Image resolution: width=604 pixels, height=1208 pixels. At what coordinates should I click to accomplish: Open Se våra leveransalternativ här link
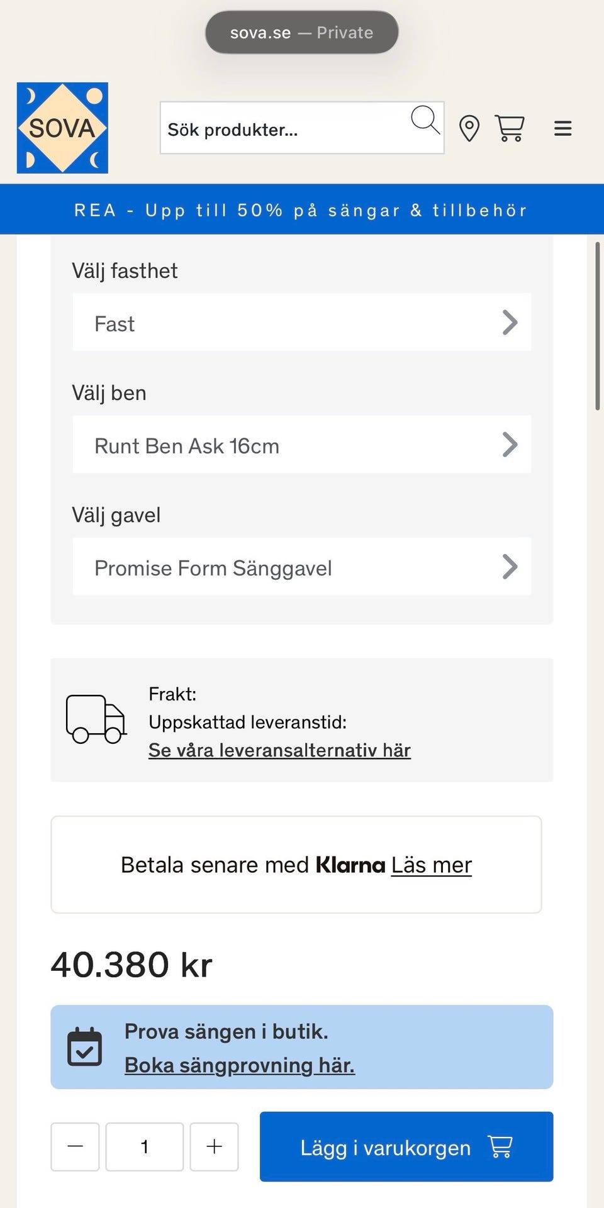pyautogui.click(x=279, y=750)
